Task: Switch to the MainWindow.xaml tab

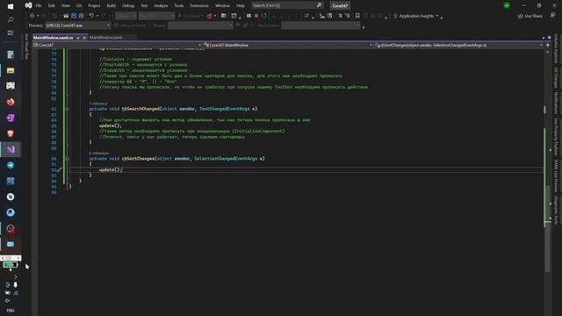Action: 105,37
